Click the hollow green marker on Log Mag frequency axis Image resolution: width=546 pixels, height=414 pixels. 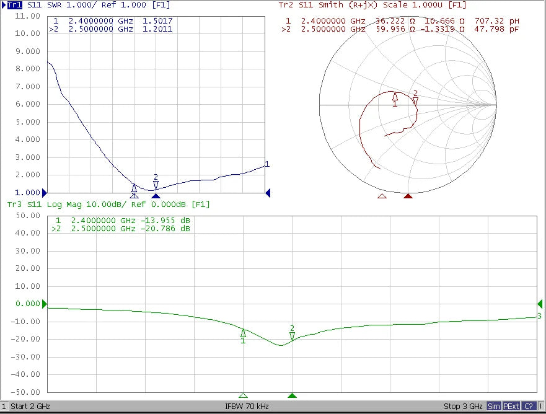(x=243, y=395)
